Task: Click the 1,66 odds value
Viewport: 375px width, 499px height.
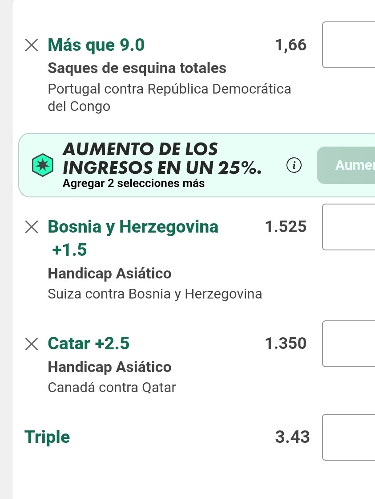Action: [290, 45]
